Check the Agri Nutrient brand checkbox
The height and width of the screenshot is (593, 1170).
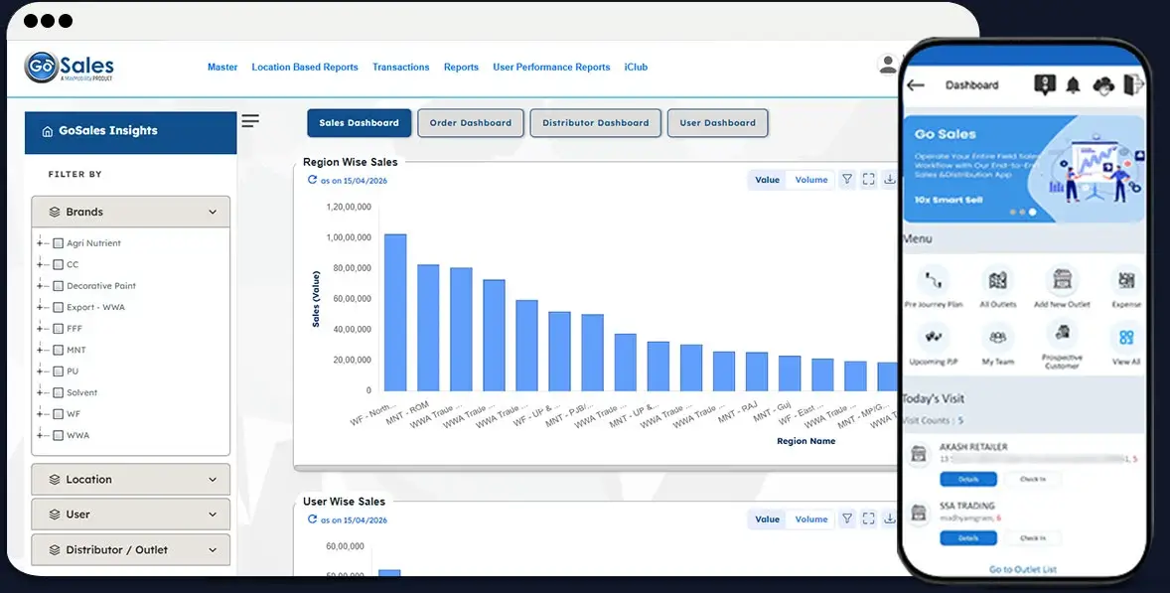[x=59, y=243]
